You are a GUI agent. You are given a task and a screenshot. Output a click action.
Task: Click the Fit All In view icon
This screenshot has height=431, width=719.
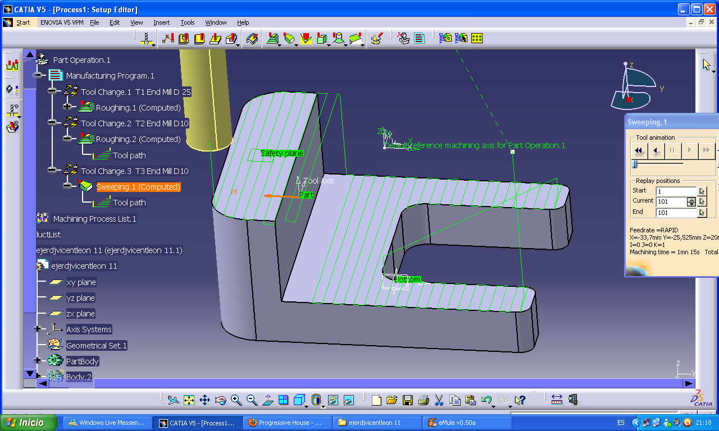pyautogui.click(x=189, y=400)
